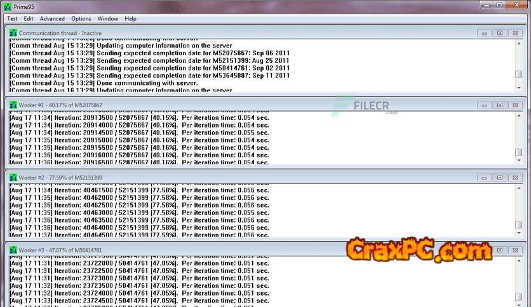Click the Worker #3 window icon
The height and width of the screenshot is (307, 531).
(13, 250)
